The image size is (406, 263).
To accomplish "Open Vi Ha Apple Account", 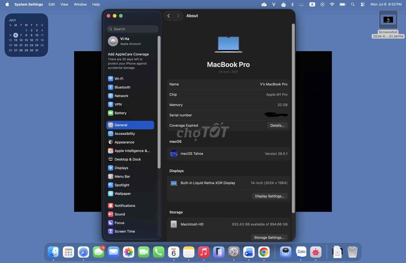I will click(x=130, y=41).
